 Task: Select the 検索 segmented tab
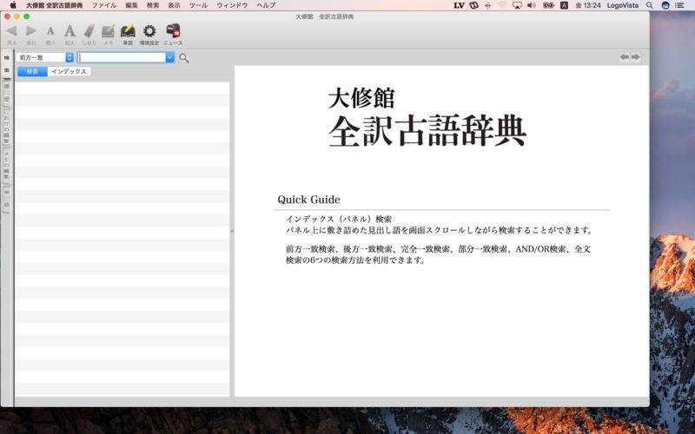pyautogui.click(x=32, y=71)
